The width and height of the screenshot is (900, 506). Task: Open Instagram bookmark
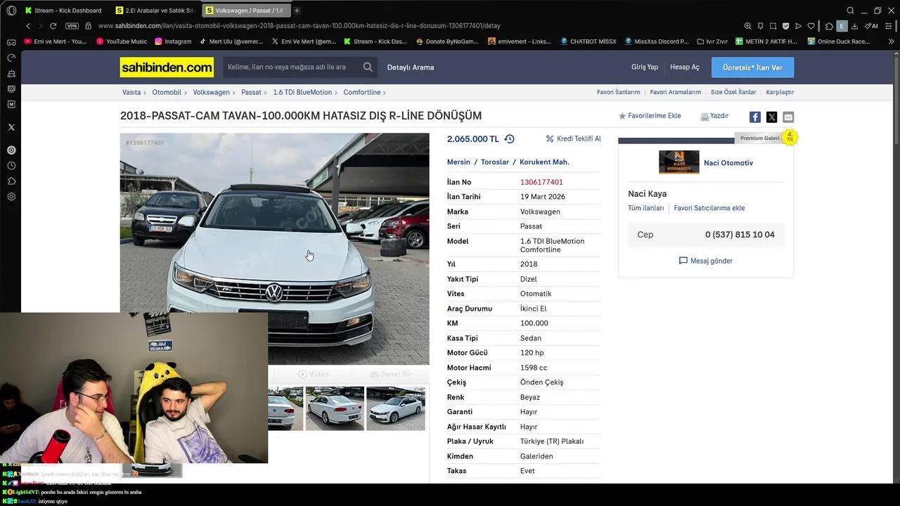(173, 41)
